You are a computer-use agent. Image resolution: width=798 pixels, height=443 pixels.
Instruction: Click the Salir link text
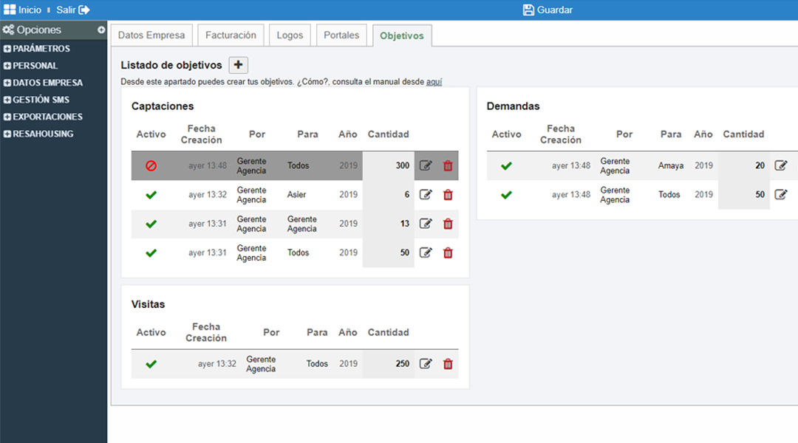click(x=66, y=10)
